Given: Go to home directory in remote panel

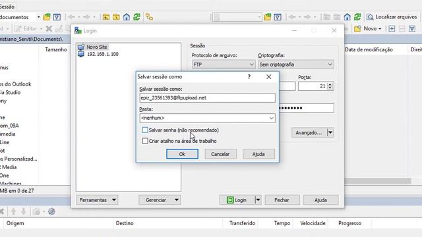Looking at the screenshot, I should point(347,17).
